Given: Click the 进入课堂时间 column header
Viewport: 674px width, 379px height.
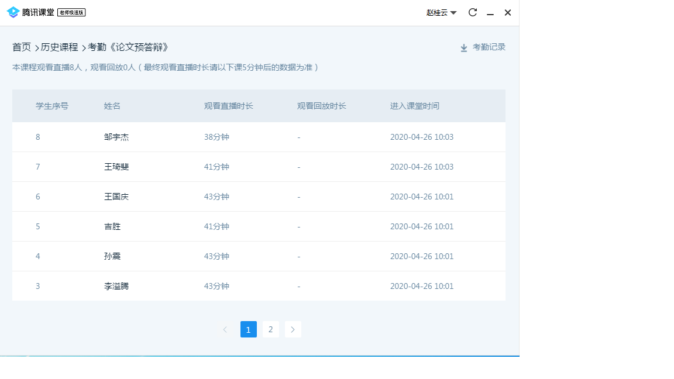Looking at the screenshot, I should [x=414, y=106].
